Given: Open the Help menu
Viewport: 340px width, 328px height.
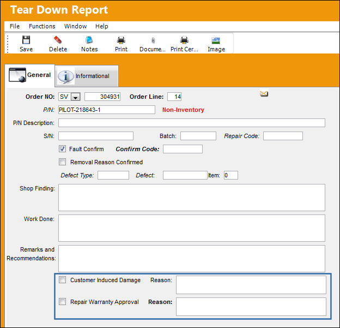Looking at the screenshot, I should pos(102,26).
